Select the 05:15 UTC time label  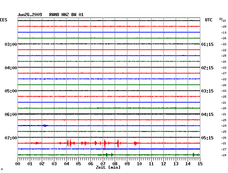[x=207, y=138]
